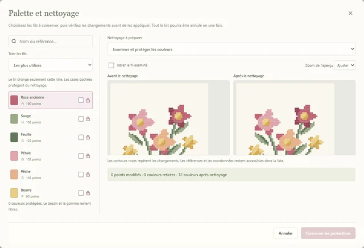Focus the Nom ou référence search field
This screenshot has height=248, width=364.
51,42
